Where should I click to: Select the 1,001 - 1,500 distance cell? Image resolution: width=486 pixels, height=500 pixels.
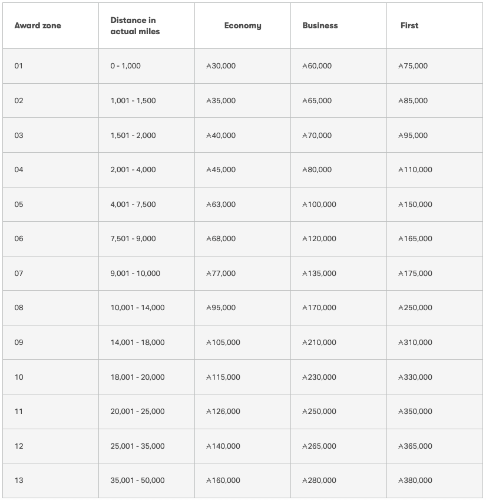pos(133,101)
